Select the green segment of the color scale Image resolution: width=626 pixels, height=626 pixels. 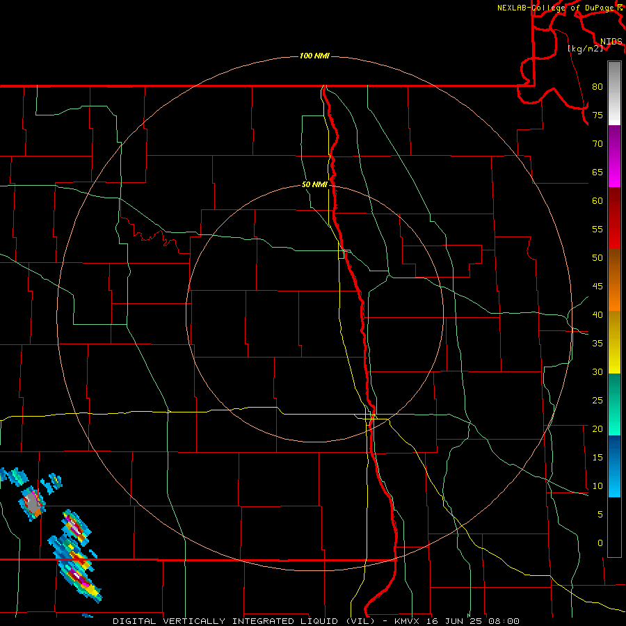[x=614, y=404]
